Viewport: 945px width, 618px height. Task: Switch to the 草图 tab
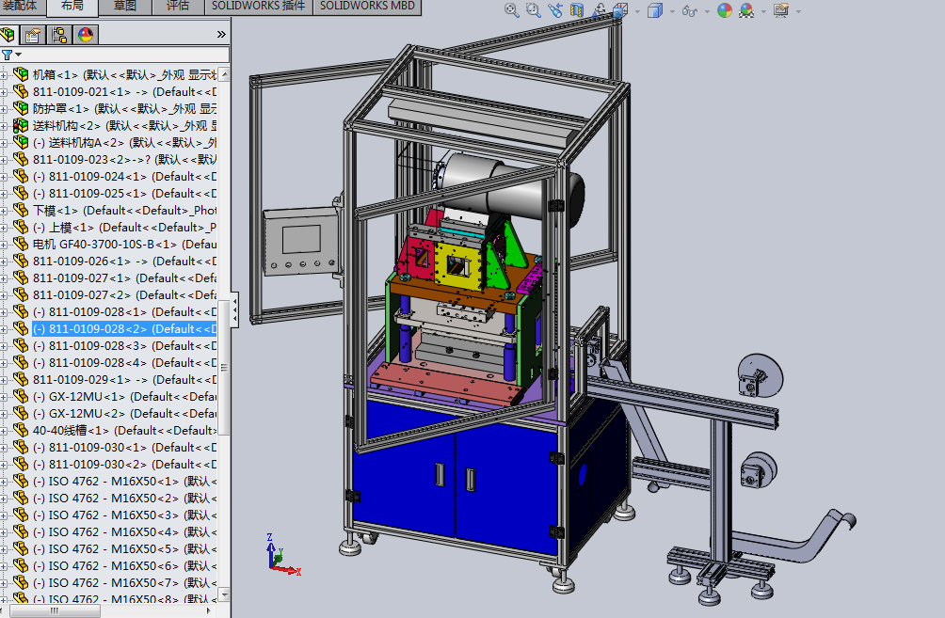coord(125,7)
